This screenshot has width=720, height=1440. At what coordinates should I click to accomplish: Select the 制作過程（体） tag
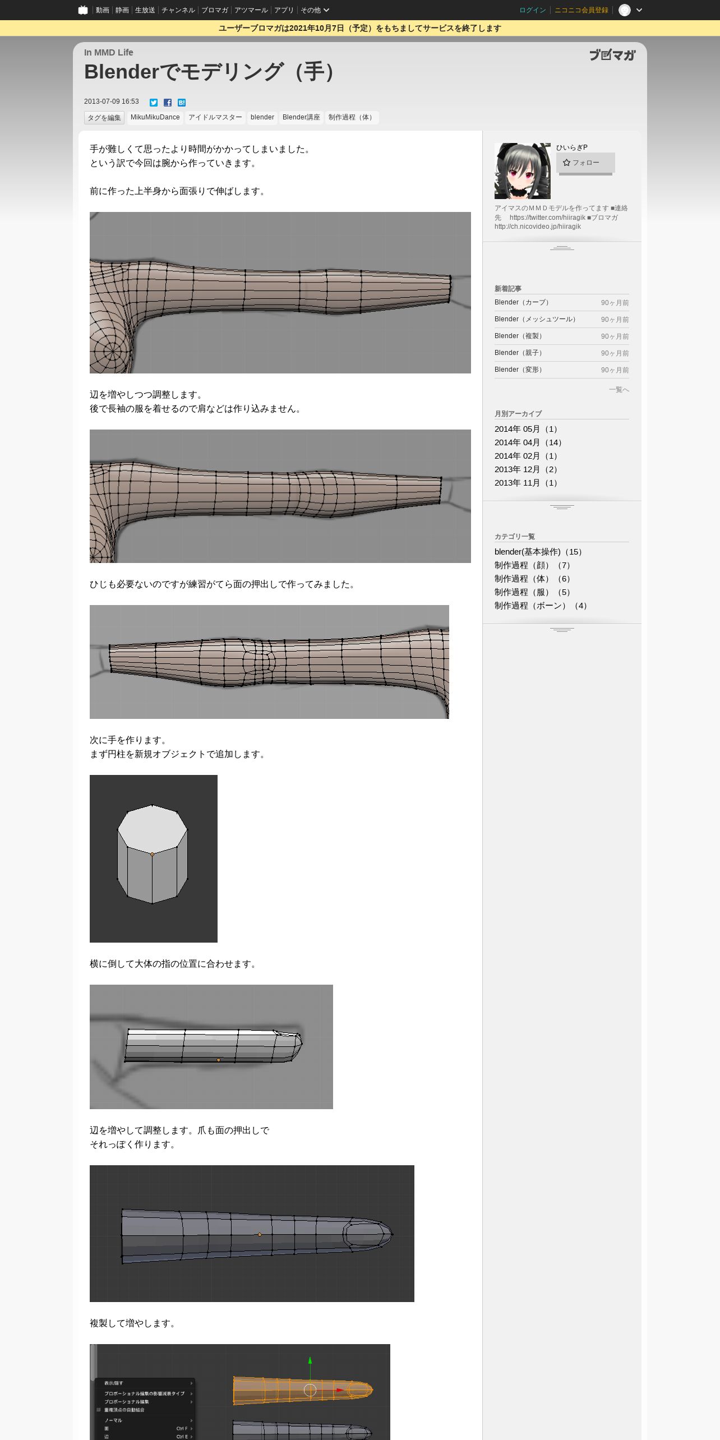(352, 117)
